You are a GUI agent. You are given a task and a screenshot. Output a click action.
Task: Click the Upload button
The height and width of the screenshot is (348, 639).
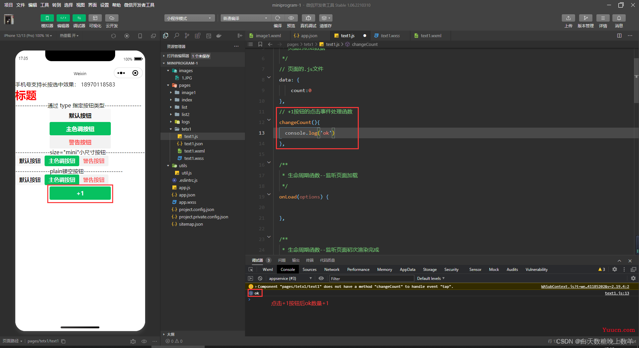tap(568, 18)
